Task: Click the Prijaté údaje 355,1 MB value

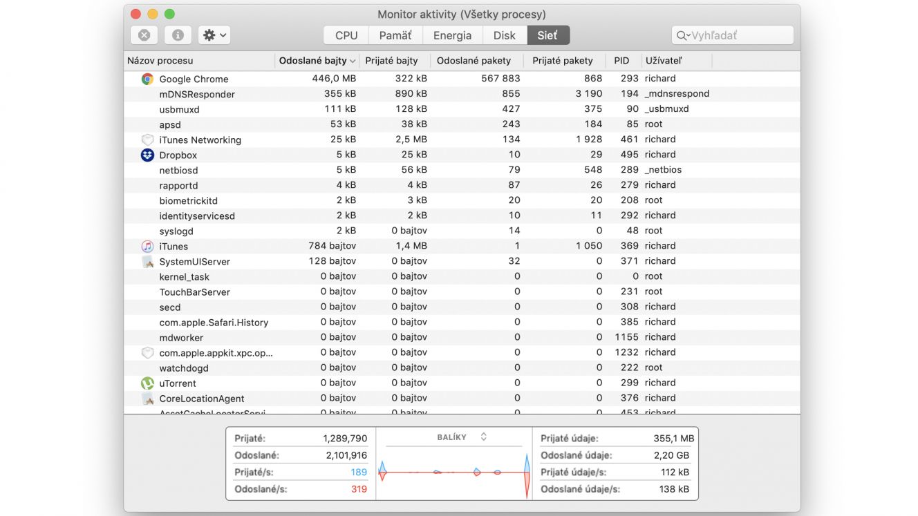Action: pyautogui.click(x=673, y=439)
